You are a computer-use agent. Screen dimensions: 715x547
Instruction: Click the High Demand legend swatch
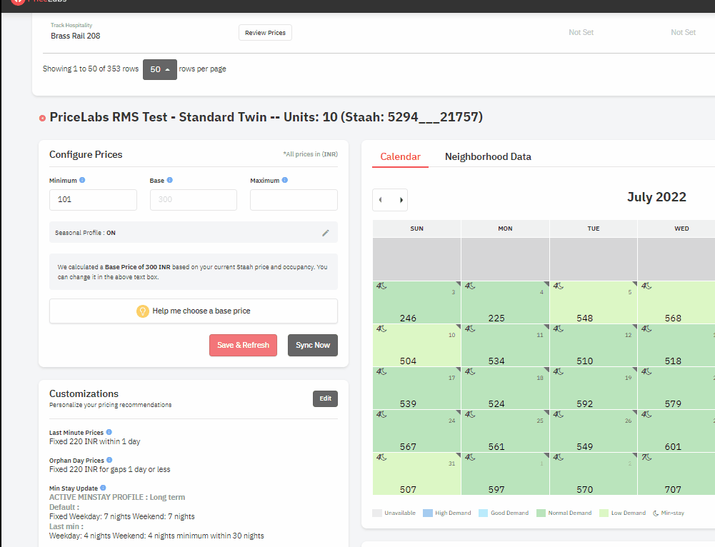[428, 513]
